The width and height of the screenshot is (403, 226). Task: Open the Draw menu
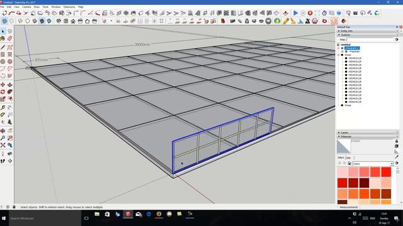click(x=37, y=7)
